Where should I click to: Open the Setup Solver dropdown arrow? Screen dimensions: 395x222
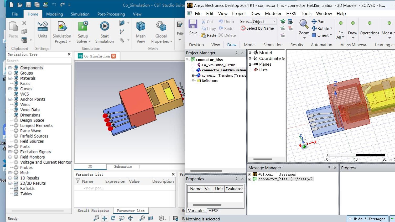(90, 41)
